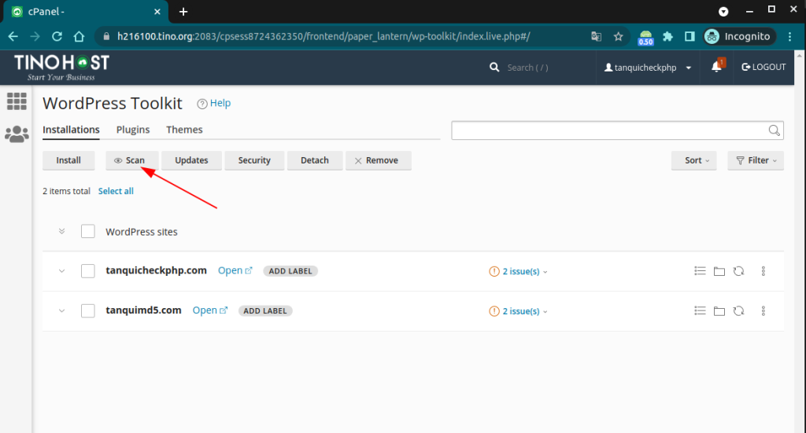Click the Detach button

(x=315, y=160)
